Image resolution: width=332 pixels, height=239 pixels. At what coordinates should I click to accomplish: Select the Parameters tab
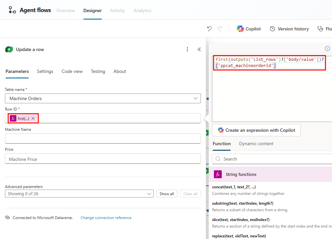pyautogui.click(x=17, y=71)
